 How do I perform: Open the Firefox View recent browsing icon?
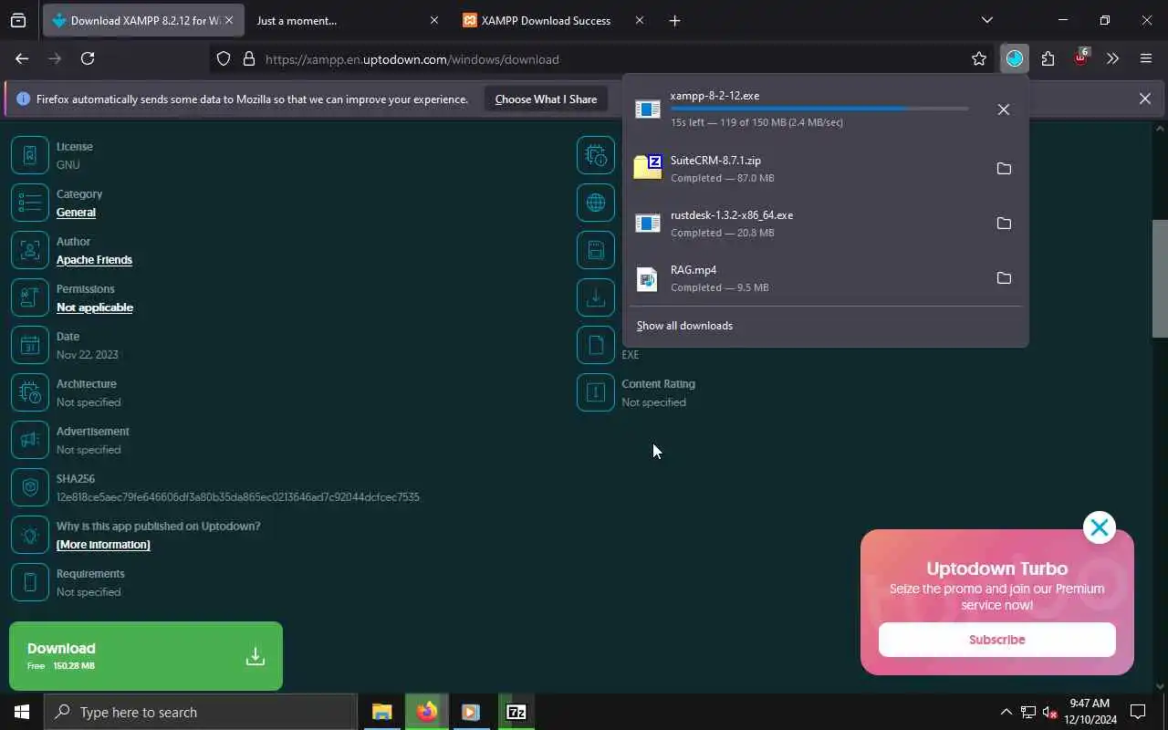coord(18,20)
